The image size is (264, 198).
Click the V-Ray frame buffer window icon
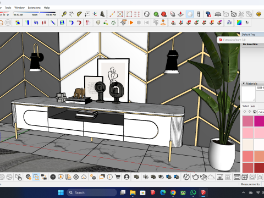[x=237, y=177]
